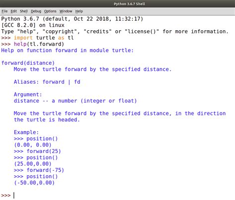This screenshot has width=235, height=200.
Task: Open the Shell menu
Action: (x=24, y=11)
